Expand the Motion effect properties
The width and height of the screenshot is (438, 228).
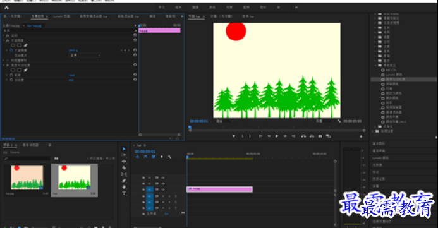pyautogui.click(x=3, y=36)
